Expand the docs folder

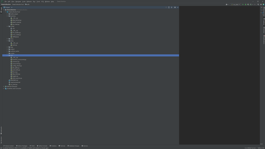tap(7, 39)
